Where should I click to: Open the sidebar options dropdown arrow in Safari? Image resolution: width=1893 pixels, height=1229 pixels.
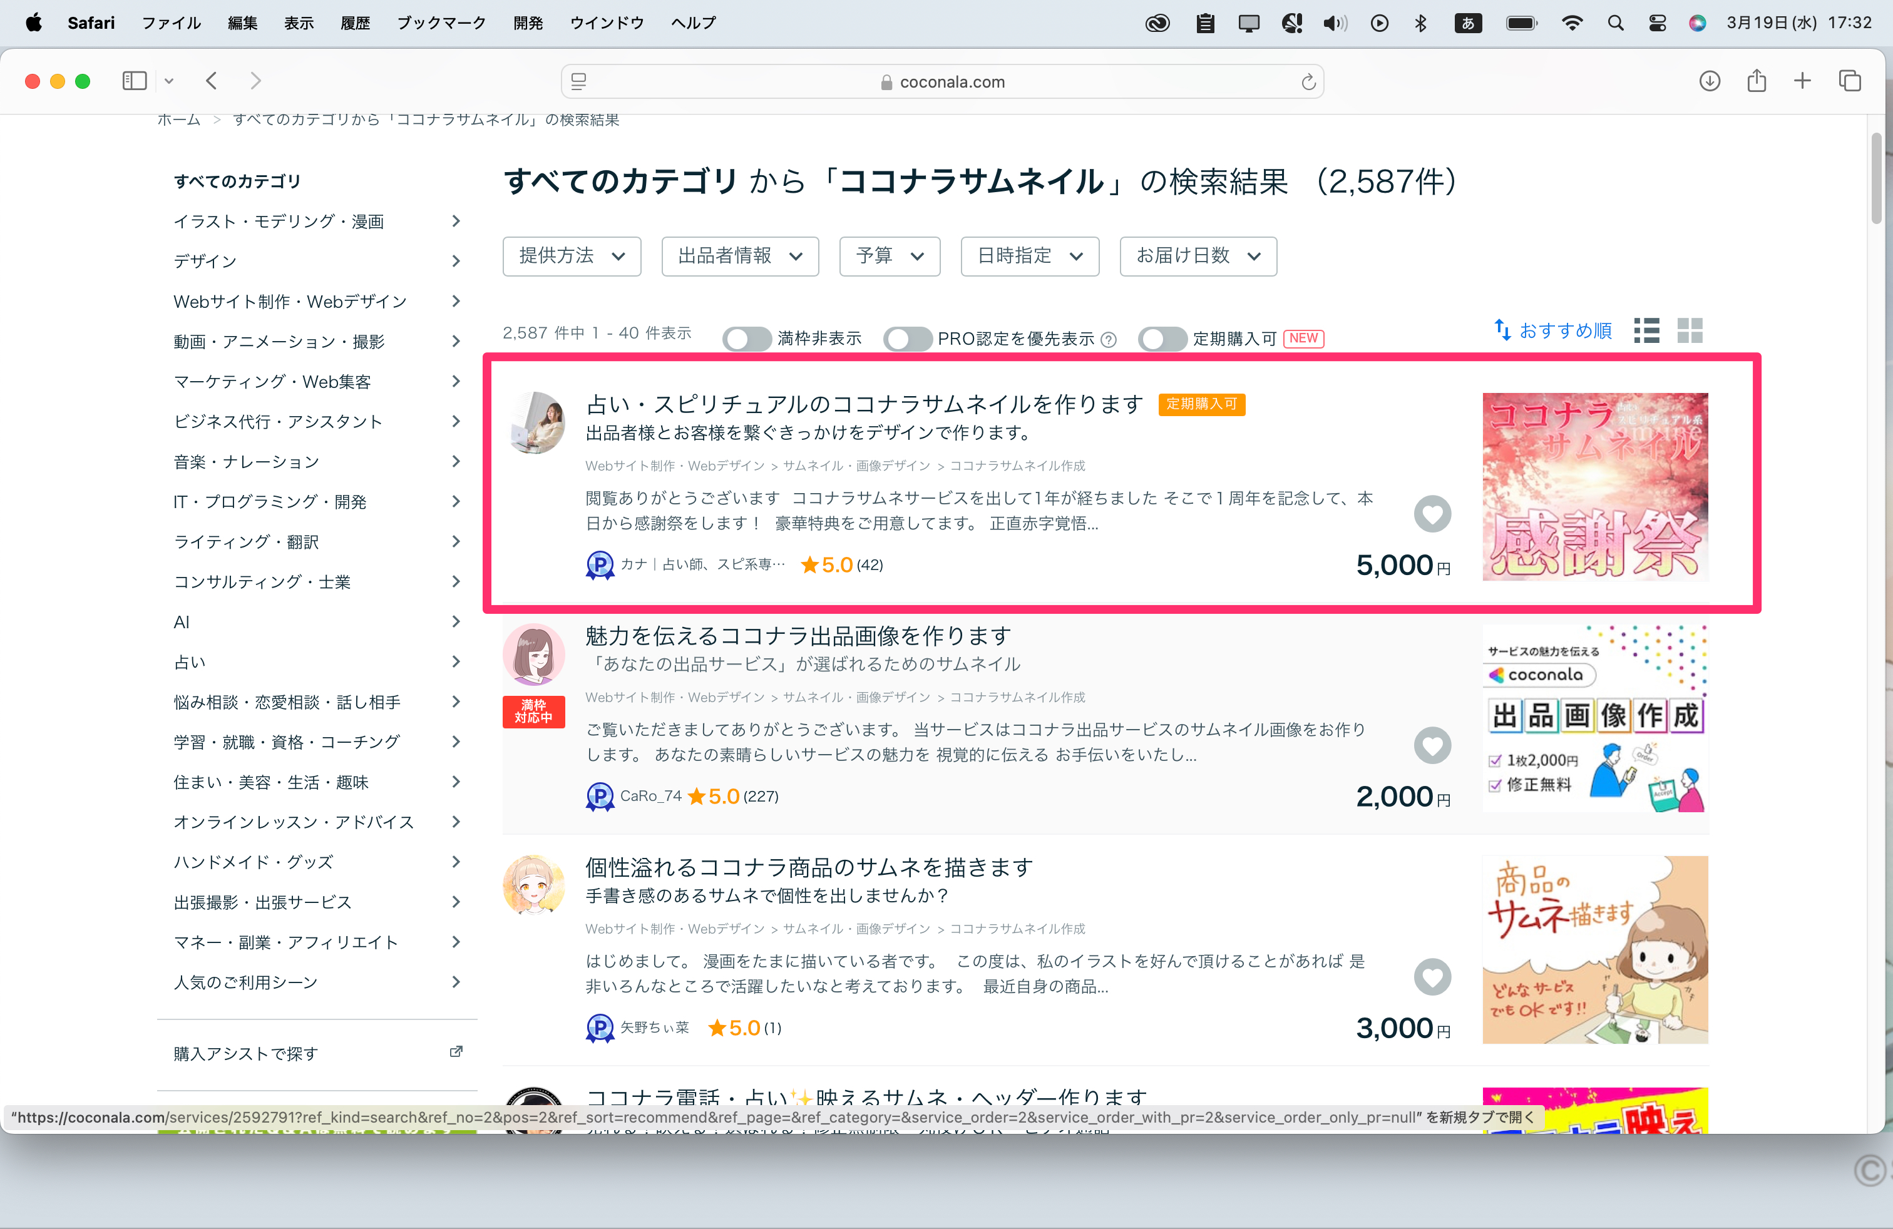[x=168, y=81]
